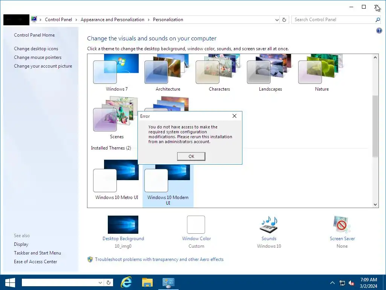
Task: Click the taskbar address refresh button
Action: tap(109, 282)
